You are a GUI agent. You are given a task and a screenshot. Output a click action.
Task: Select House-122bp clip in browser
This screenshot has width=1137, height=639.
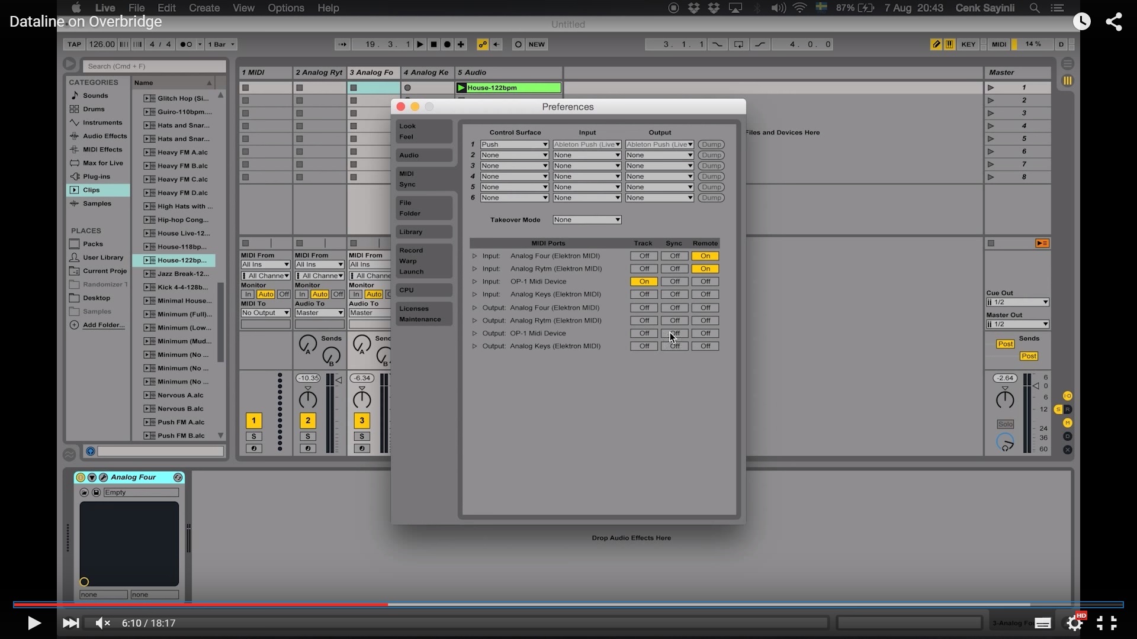tap(181, 260)
